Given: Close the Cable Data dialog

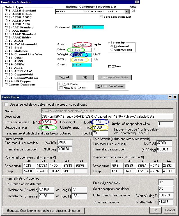Looking at the screenshot, I should pos(175,97).
